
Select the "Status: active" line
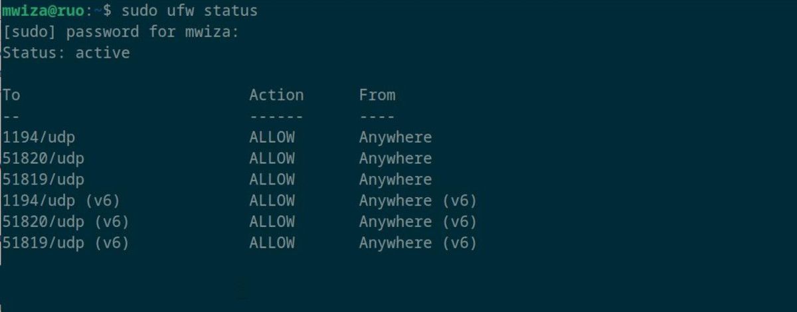pos(66,53)
